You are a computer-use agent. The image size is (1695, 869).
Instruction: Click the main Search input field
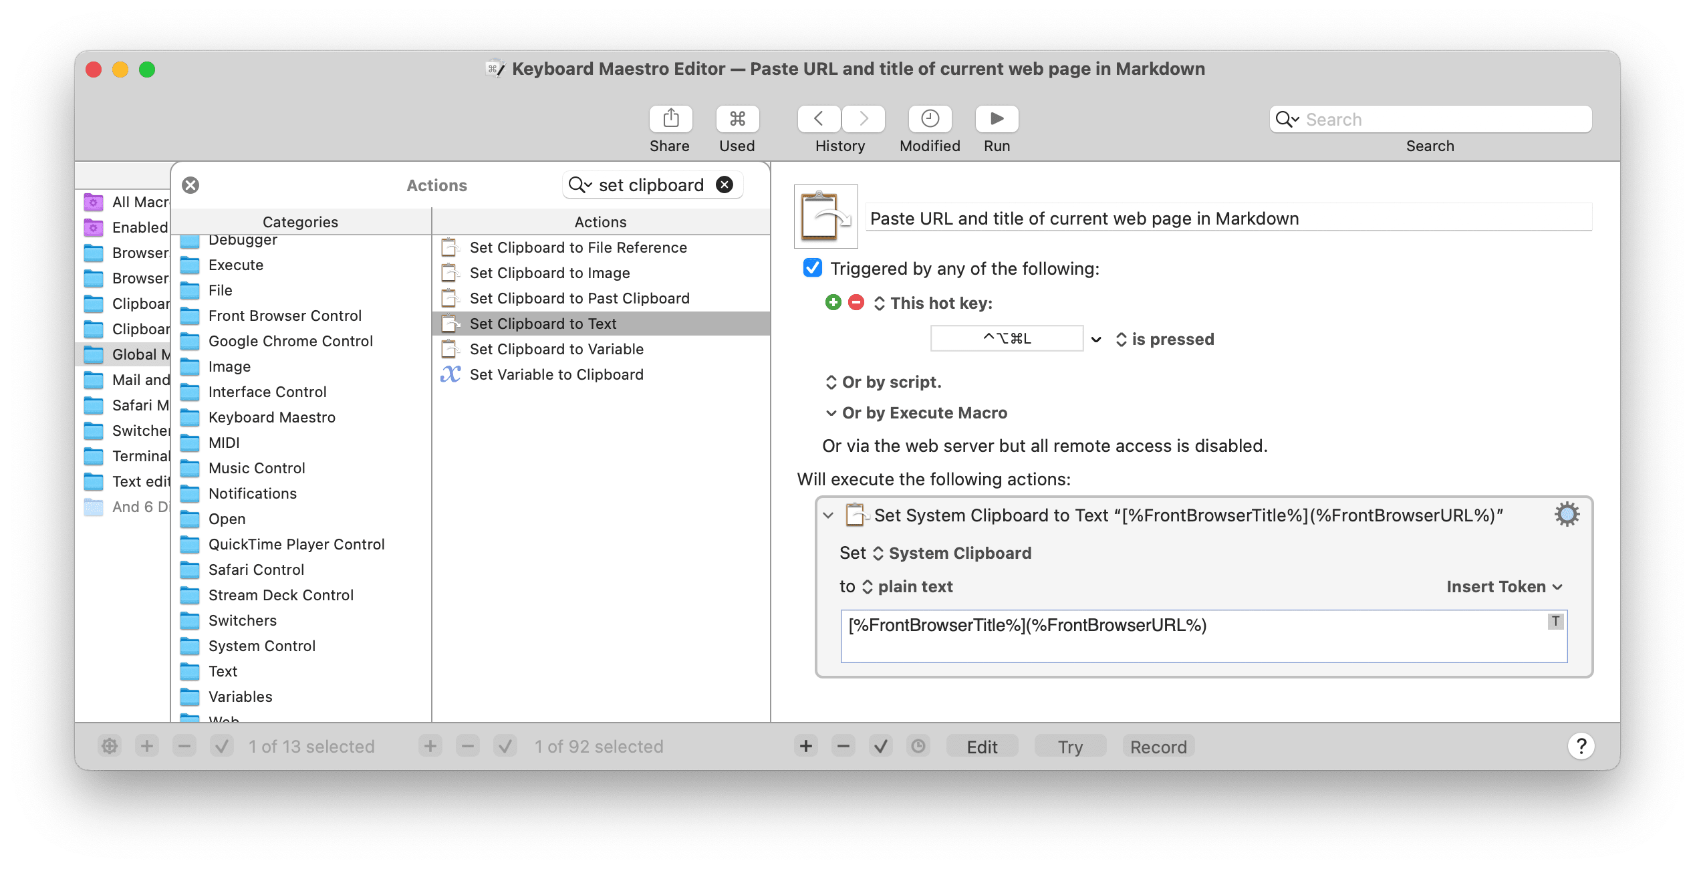click(x=1430, y=120)
